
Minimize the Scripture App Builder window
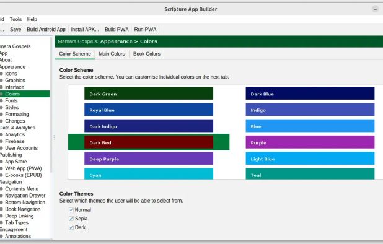375,9
